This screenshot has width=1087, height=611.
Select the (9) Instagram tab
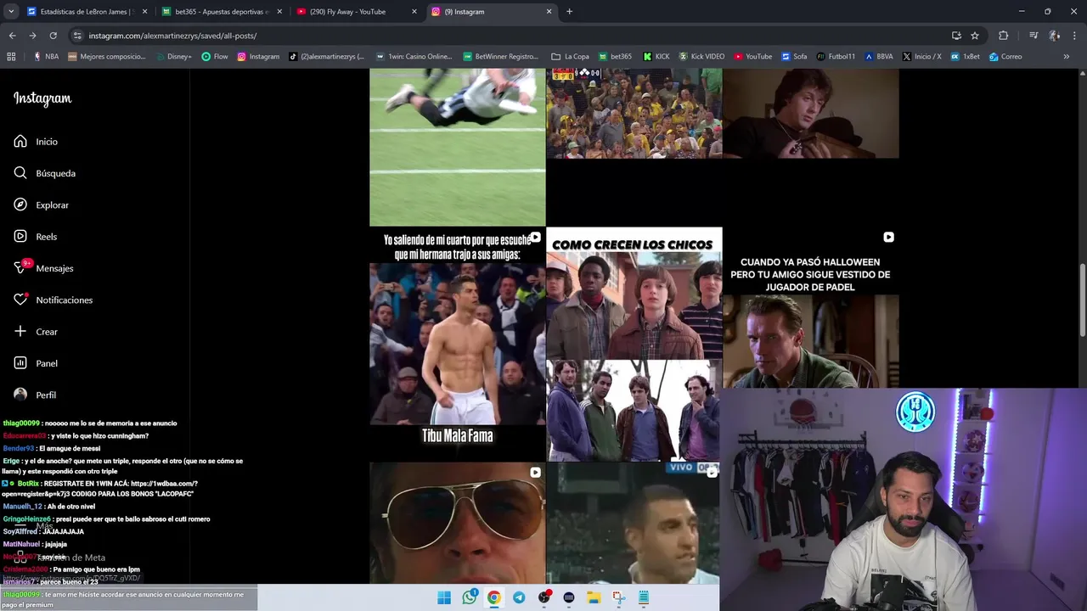493,12
